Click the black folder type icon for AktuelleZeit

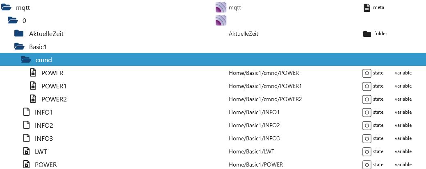[x=367, y=34]
